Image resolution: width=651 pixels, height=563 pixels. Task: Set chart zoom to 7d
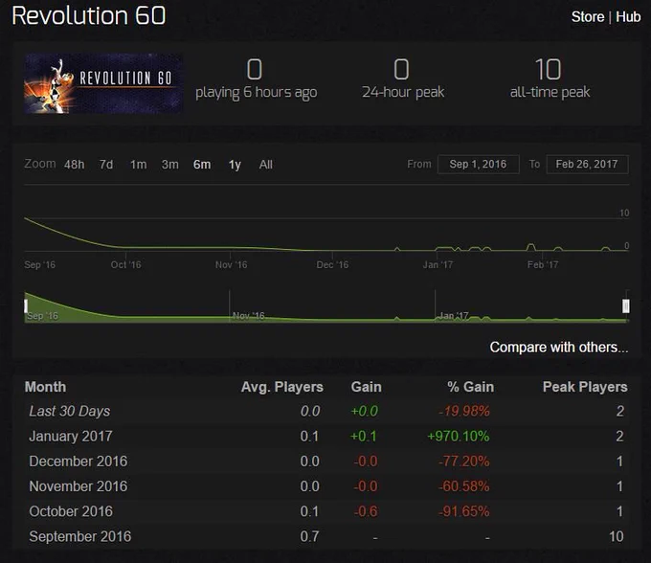click(106, 165)
